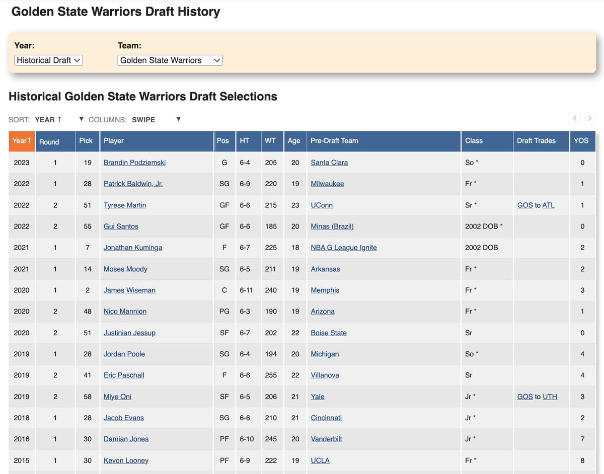Click the 2002 DOB class for Jonathan Kuminga
The width and height of the screenshot is (604, 474).
pos(482,248)
